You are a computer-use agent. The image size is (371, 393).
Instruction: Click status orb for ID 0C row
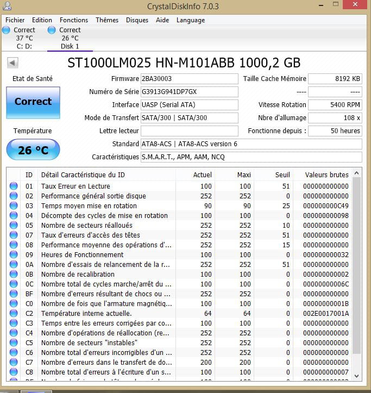click(x=14, y=284)
